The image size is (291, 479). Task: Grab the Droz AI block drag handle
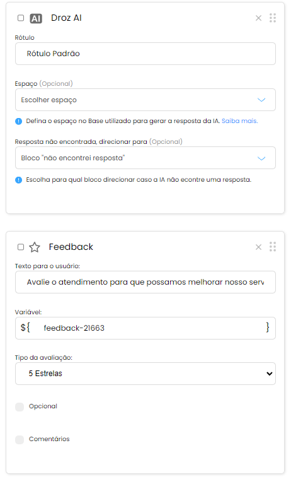[x=273, y=18]
